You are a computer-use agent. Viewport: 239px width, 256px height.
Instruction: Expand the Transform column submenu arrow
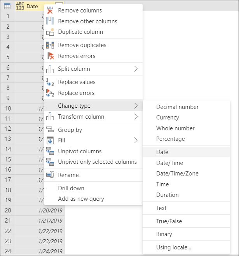(x=136, y=117)
